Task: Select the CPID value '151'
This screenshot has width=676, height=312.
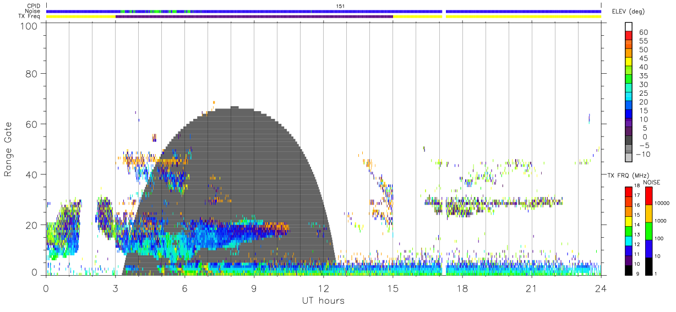Action: (341, 6)
